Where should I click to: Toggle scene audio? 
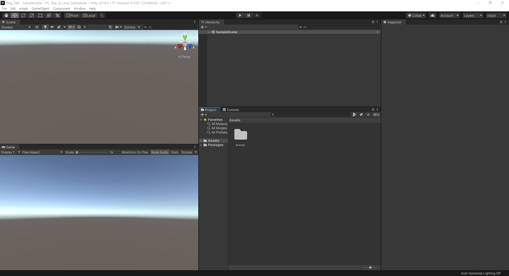click(x=52, y=27)
